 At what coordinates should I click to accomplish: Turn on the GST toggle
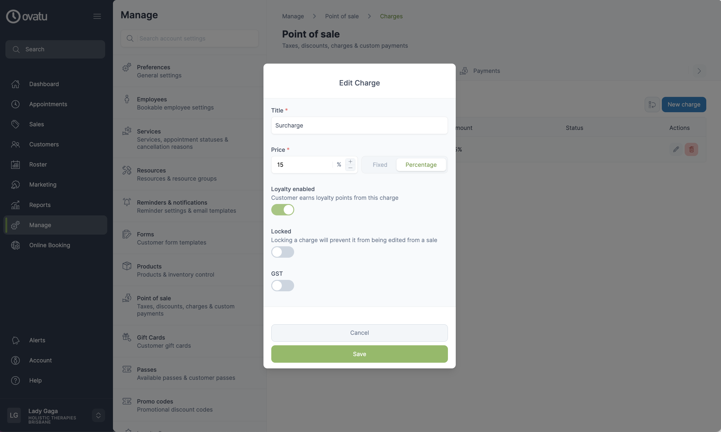282,286
